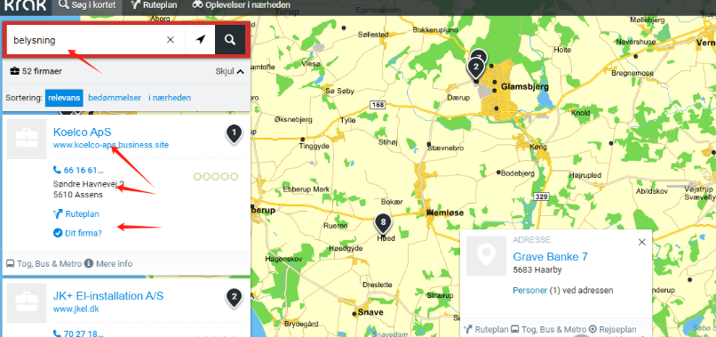Open Oplevelser i nærheden tab

241,5
